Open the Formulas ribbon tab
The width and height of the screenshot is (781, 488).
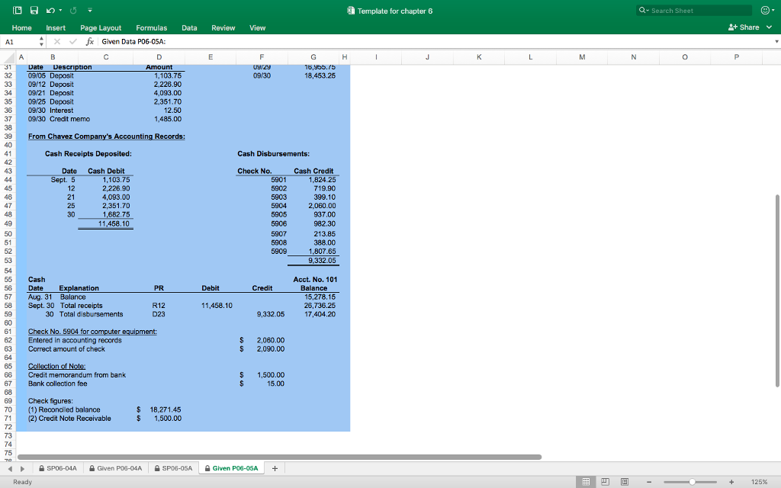coord(151,27)
